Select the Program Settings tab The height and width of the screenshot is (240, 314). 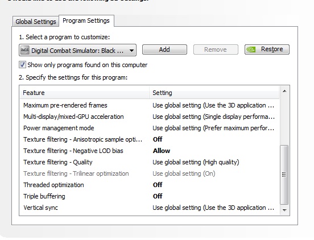click(86, 20)
